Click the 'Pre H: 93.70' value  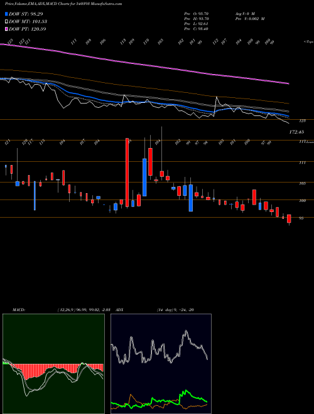pyautogui.click(x=197, y=19)
